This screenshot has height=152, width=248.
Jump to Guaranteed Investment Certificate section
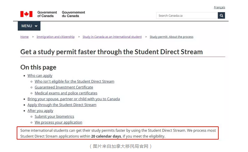[x=64, y=87]
